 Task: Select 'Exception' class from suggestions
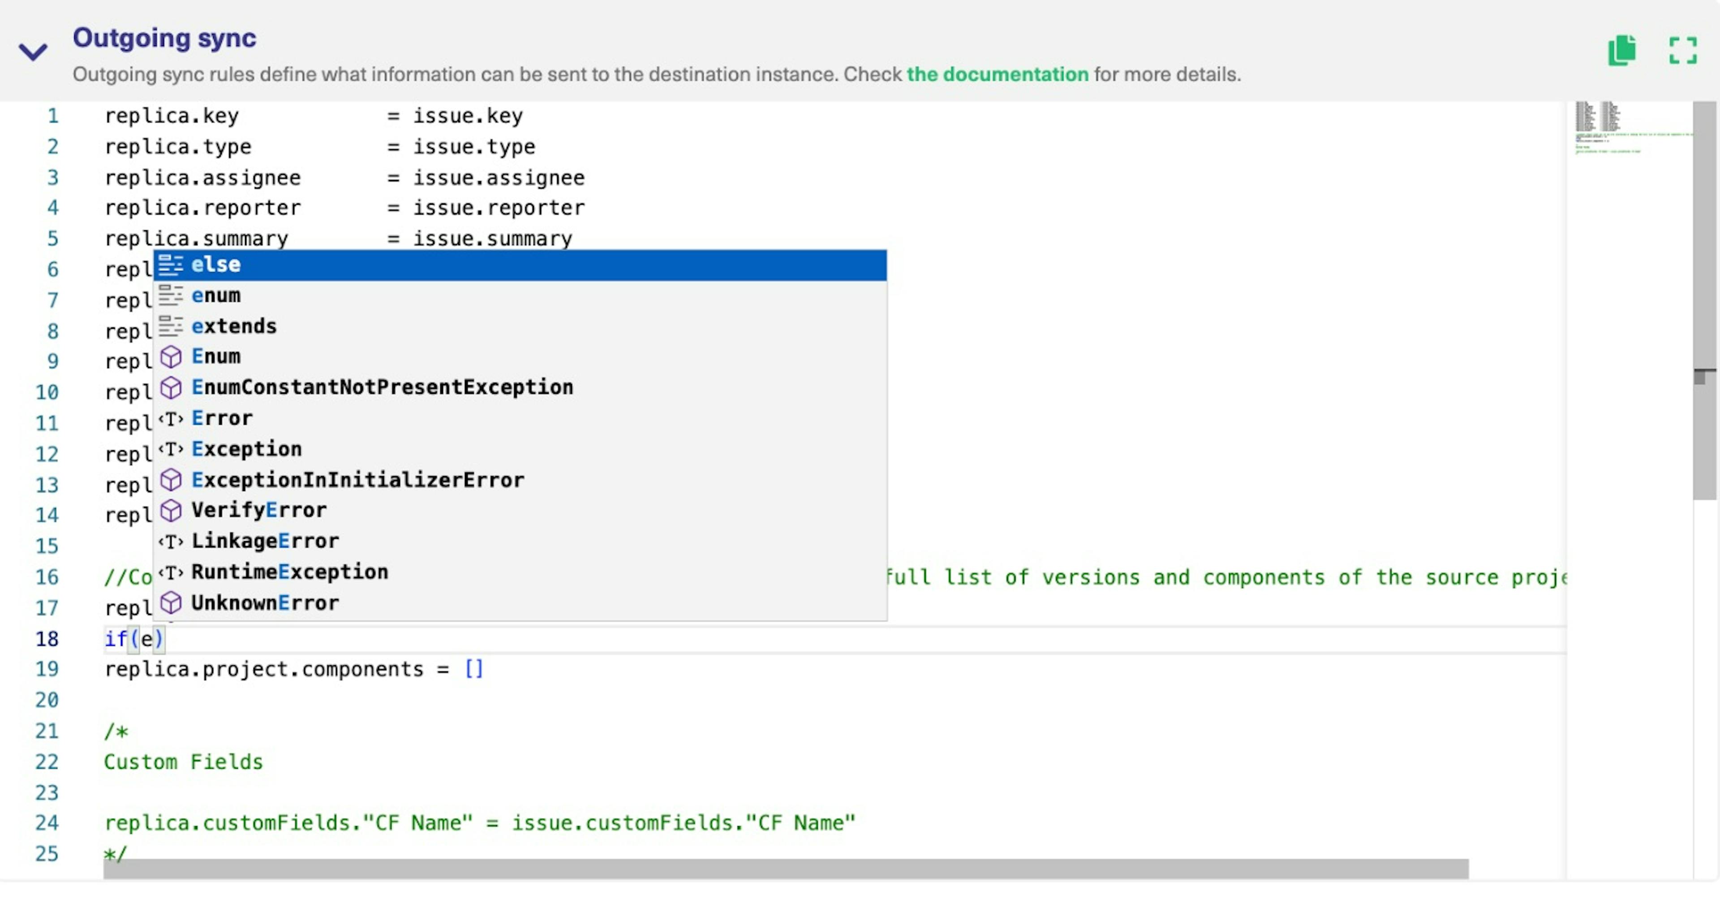click(x=245, y=448)
